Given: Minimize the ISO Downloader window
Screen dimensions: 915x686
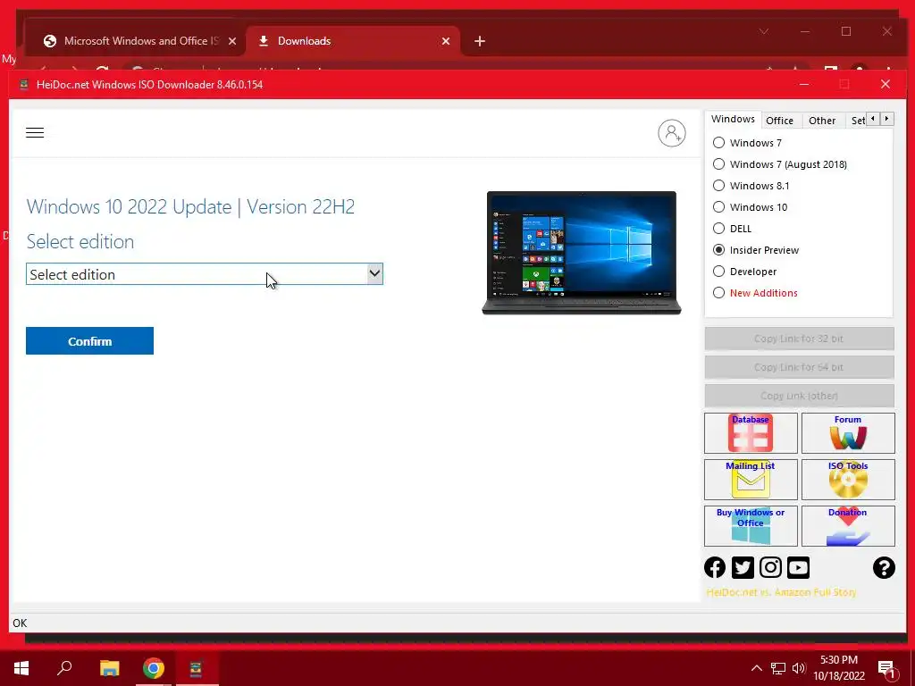Looking at the screenshot, I should (x=804, y=85).
